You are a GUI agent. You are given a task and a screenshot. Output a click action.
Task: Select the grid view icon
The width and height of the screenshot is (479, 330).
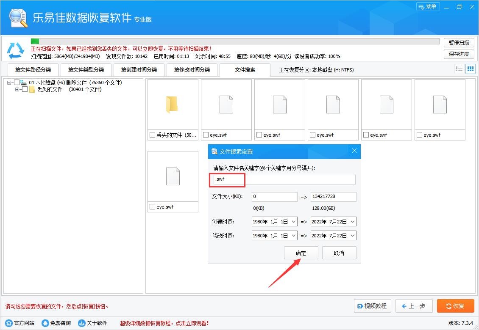point(471,69)
